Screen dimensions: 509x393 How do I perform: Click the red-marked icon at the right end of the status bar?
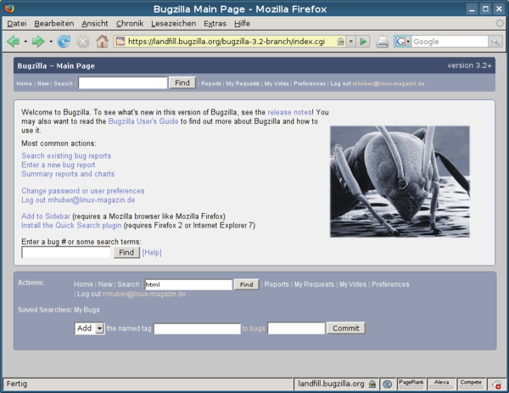496,385
